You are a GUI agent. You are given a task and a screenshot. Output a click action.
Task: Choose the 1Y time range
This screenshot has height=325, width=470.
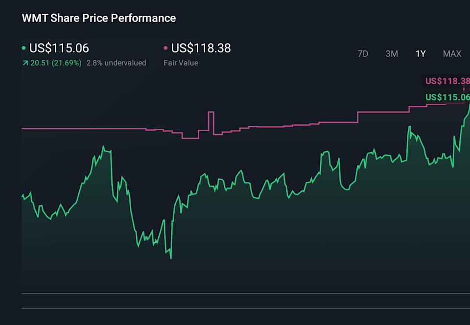pos(421,54)
